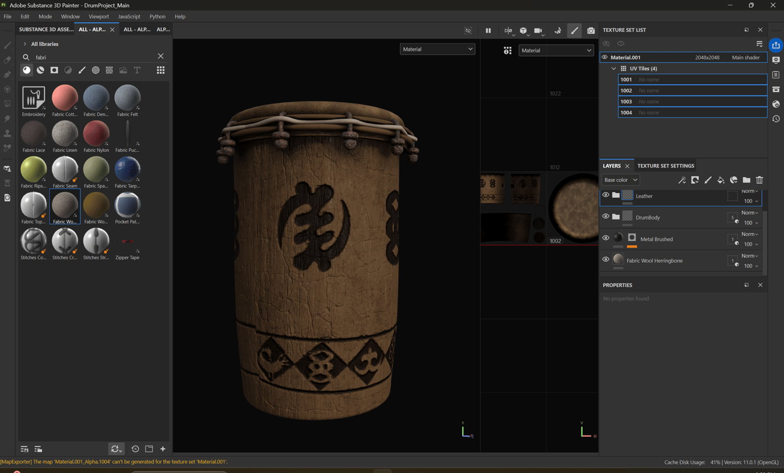Image resolution: width=784 pixels, height=473 pixels.
Task: Collapse the UV Tiles tree
Action: (614, 69)
